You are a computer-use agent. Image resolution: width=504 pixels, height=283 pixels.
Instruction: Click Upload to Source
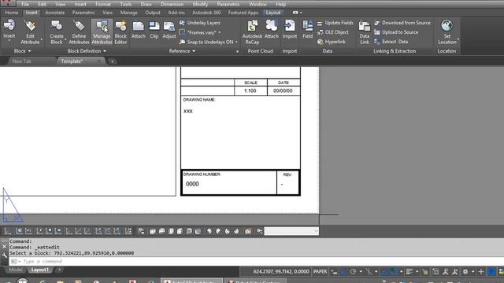pyautogui.click(x=396, y=32)
